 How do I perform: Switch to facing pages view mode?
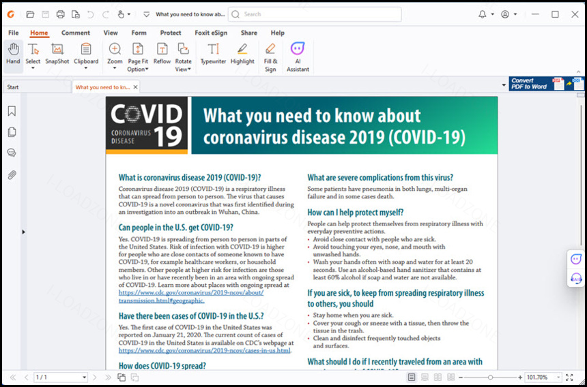(438, 377)
